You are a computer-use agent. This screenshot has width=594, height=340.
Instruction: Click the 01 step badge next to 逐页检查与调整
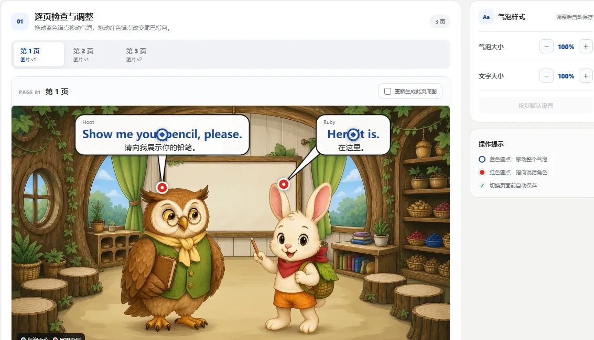coord(20,21)
